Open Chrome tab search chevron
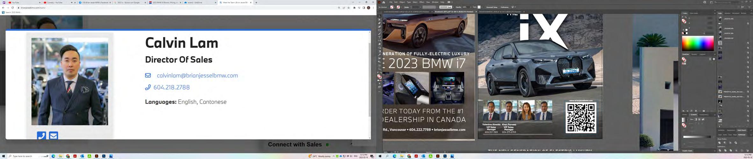This screenshot has height=159, width=753. coord(353,2)
